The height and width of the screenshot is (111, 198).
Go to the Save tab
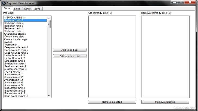click(x=37, y=9)
